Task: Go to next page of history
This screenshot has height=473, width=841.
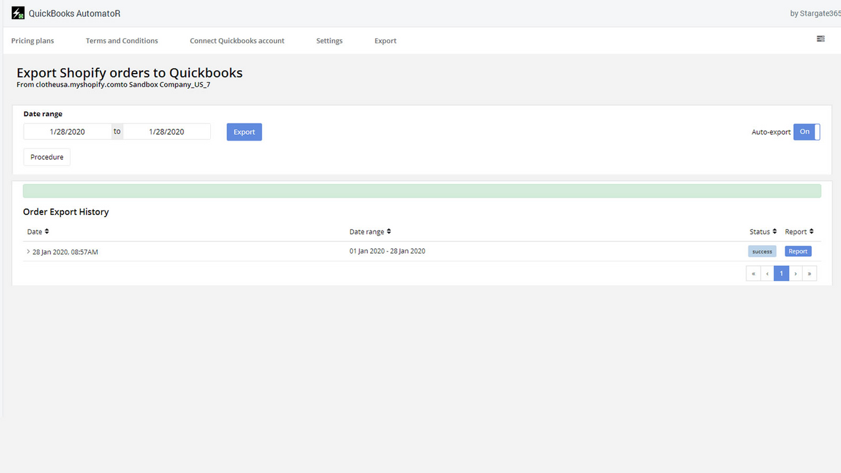Action: coord(796,273)
